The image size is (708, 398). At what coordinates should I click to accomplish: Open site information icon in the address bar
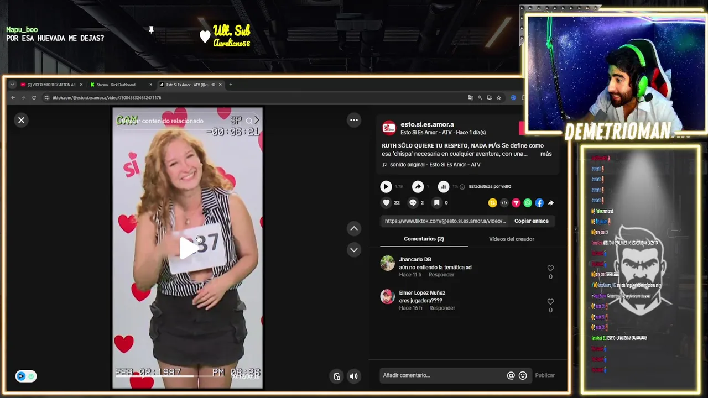46,97
